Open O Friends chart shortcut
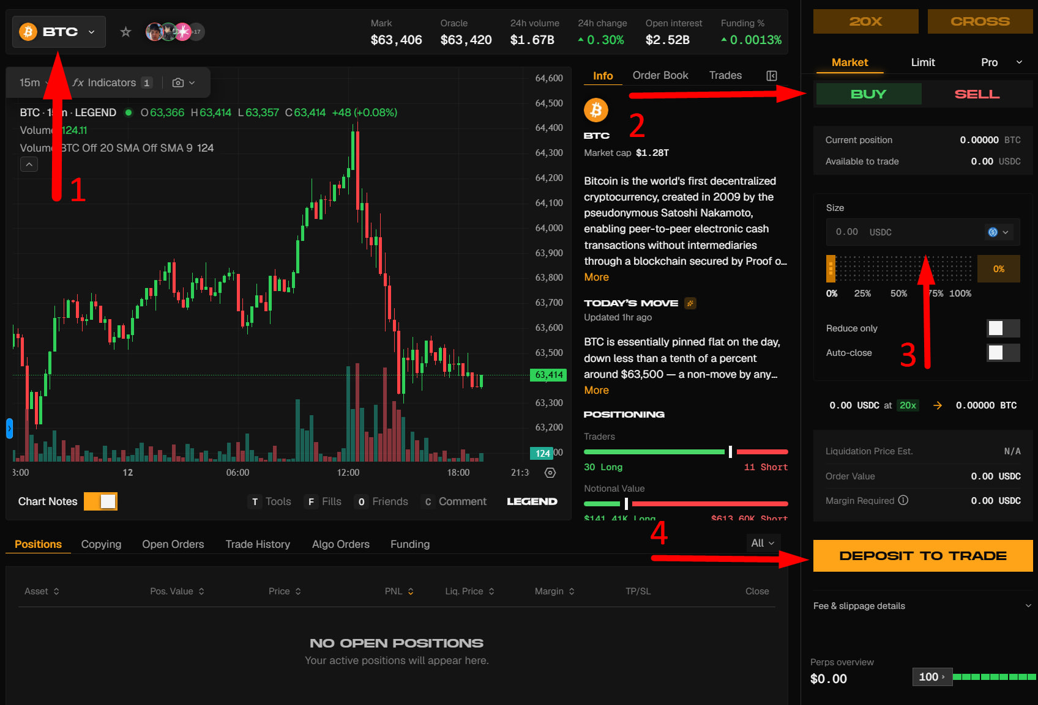This screenshot has height=705, width=1038. pos(382,501)
